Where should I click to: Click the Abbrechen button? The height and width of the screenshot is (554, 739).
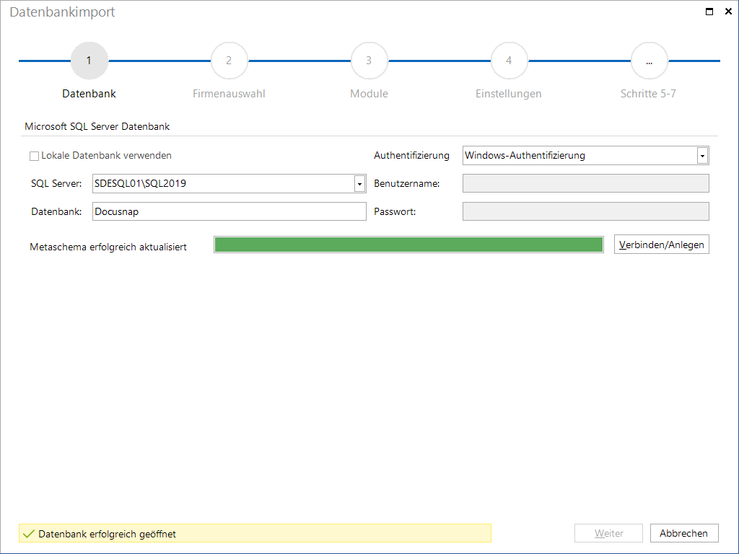point(684,533)
